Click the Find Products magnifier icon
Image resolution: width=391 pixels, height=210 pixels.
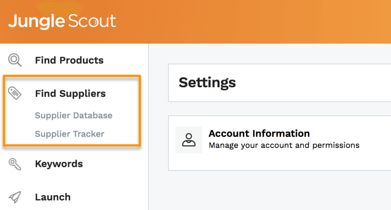tap(15, 60)
